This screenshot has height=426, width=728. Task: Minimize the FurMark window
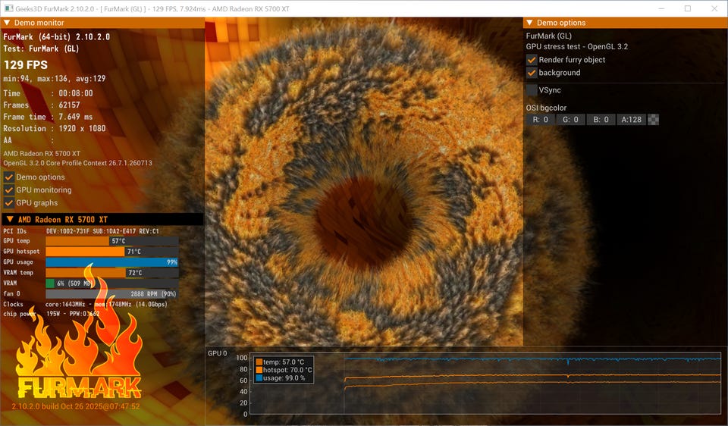tap(661, 8)
